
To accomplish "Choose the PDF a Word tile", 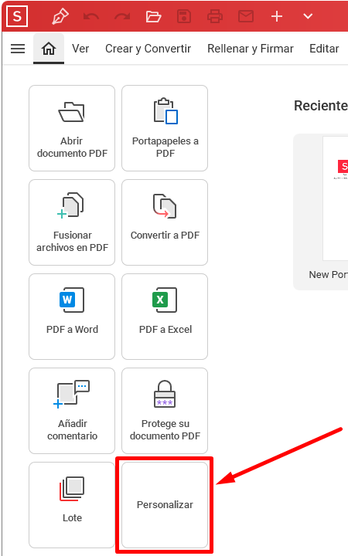I will coord(72,317).
